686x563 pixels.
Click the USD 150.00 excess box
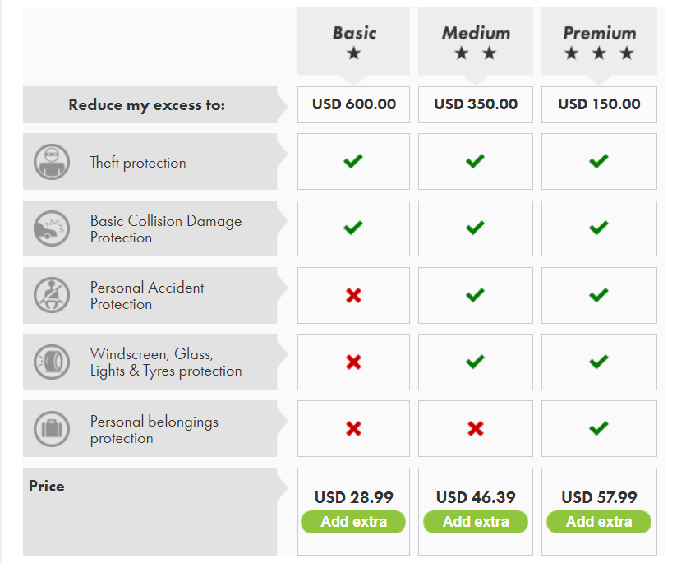click(599, 104)
